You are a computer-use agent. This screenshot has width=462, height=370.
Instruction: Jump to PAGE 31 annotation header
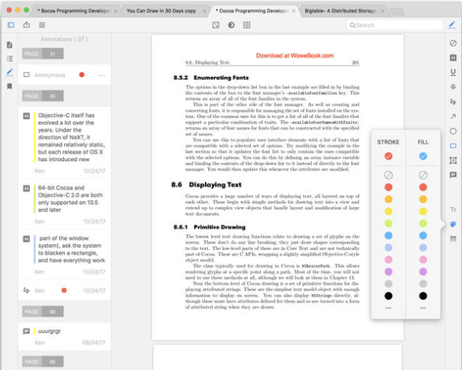coord(43,54)
